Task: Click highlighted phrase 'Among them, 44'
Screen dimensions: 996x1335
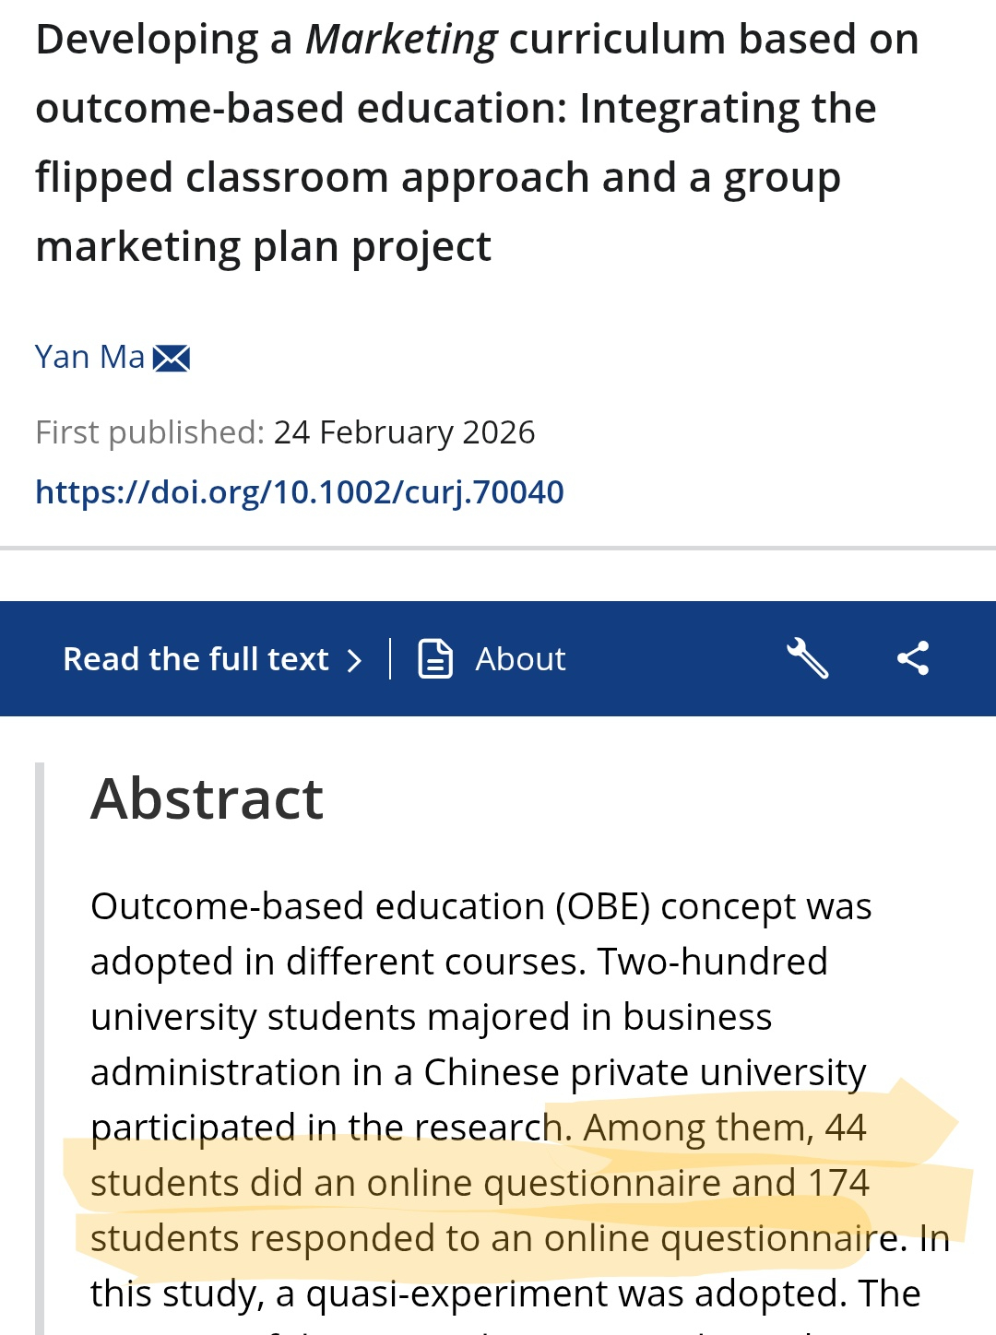Action: coord(724,1128)
